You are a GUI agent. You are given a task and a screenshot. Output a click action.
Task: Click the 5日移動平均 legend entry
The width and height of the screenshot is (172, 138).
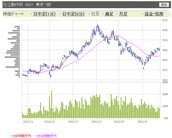pos(20,136)
